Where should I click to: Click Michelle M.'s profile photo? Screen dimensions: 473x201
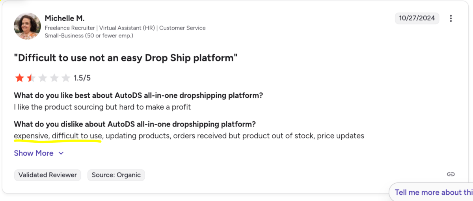(x=27, y=26)
